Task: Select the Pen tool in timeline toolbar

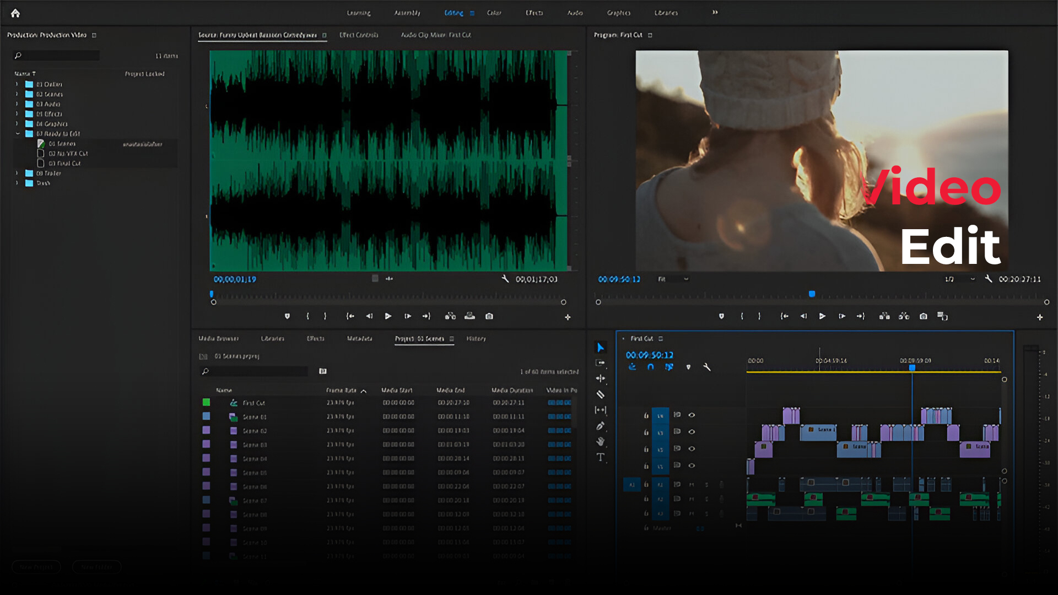Action: coord(601,426)
